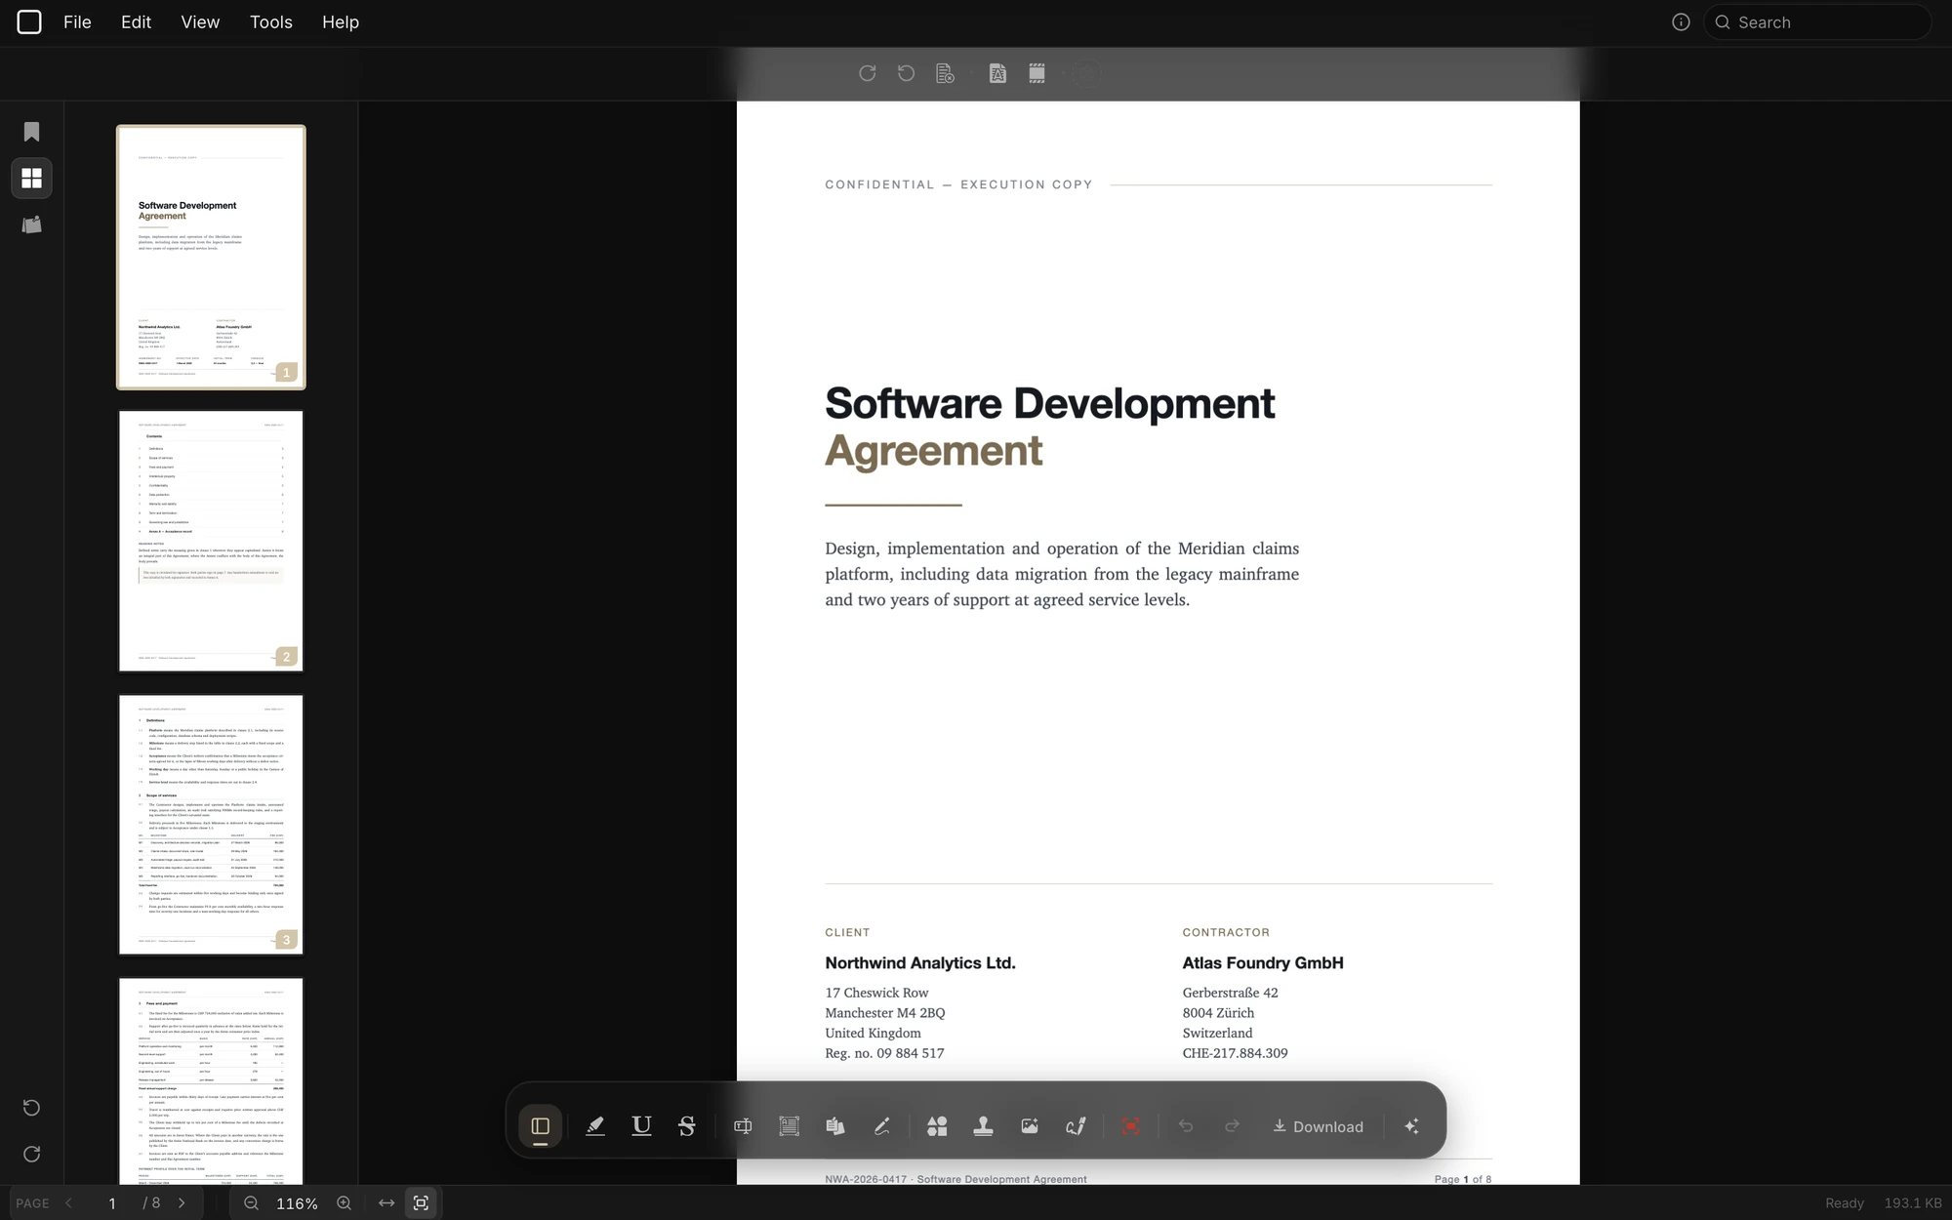Open the Edit menu
This screenshot has width=1952, height=1220.
136,22
